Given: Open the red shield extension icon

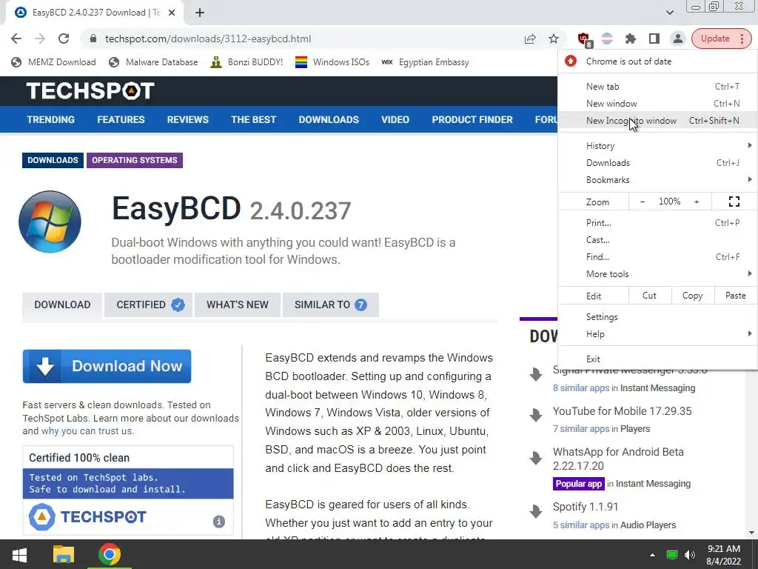Looking at the screenshot, I should (x=584, y=39).
